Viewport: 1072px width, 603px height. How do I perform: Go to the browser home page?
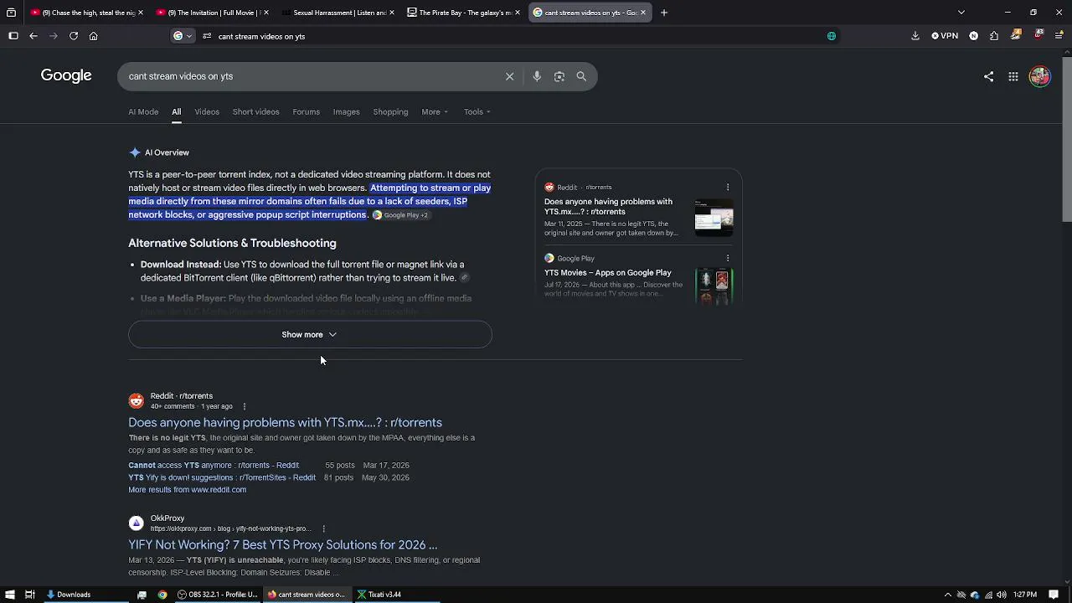94,36
